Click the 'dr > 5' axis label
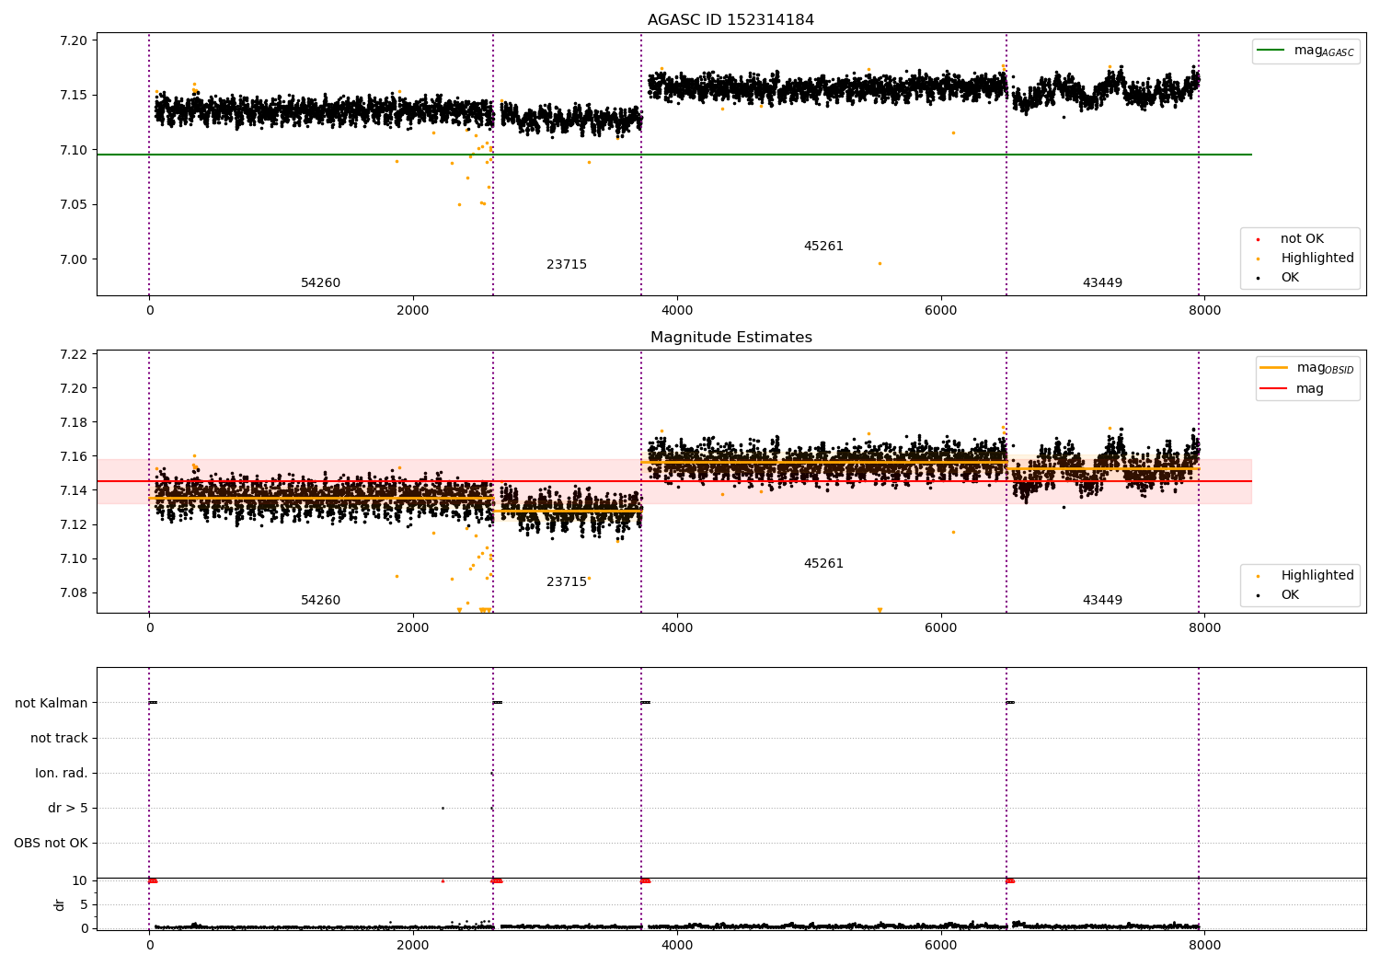 (x=68, y=809)
